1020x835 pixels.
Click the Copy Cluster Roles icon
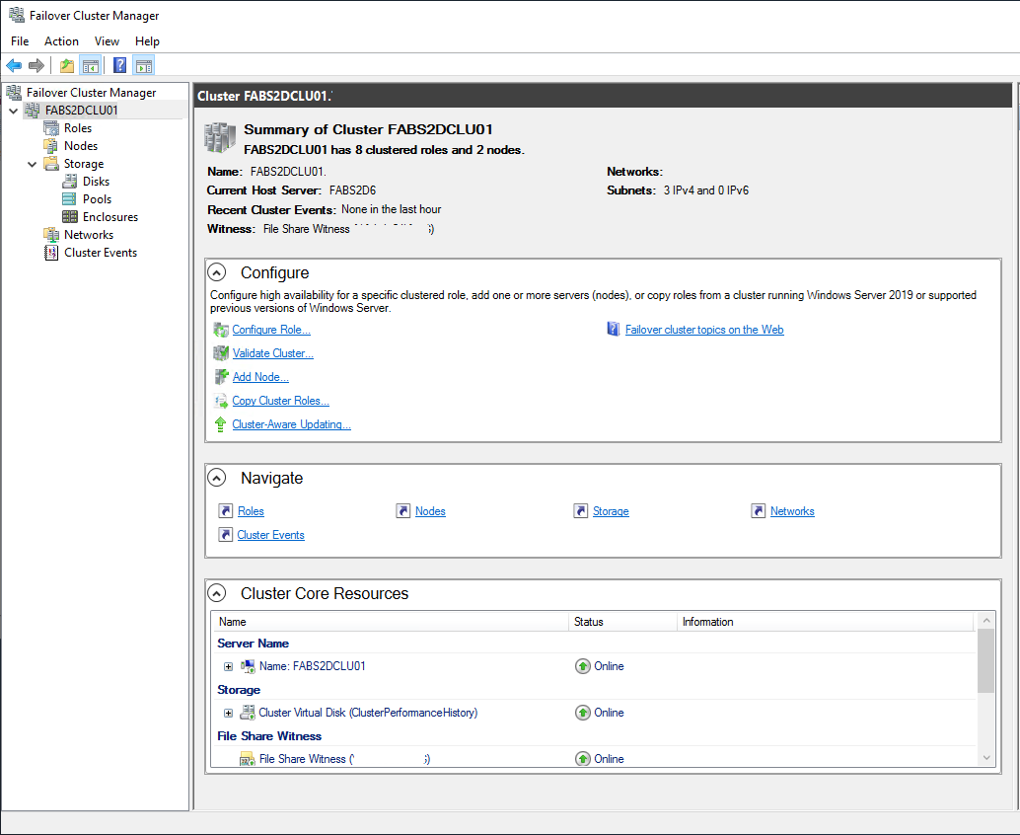click(x=221, y=401)
